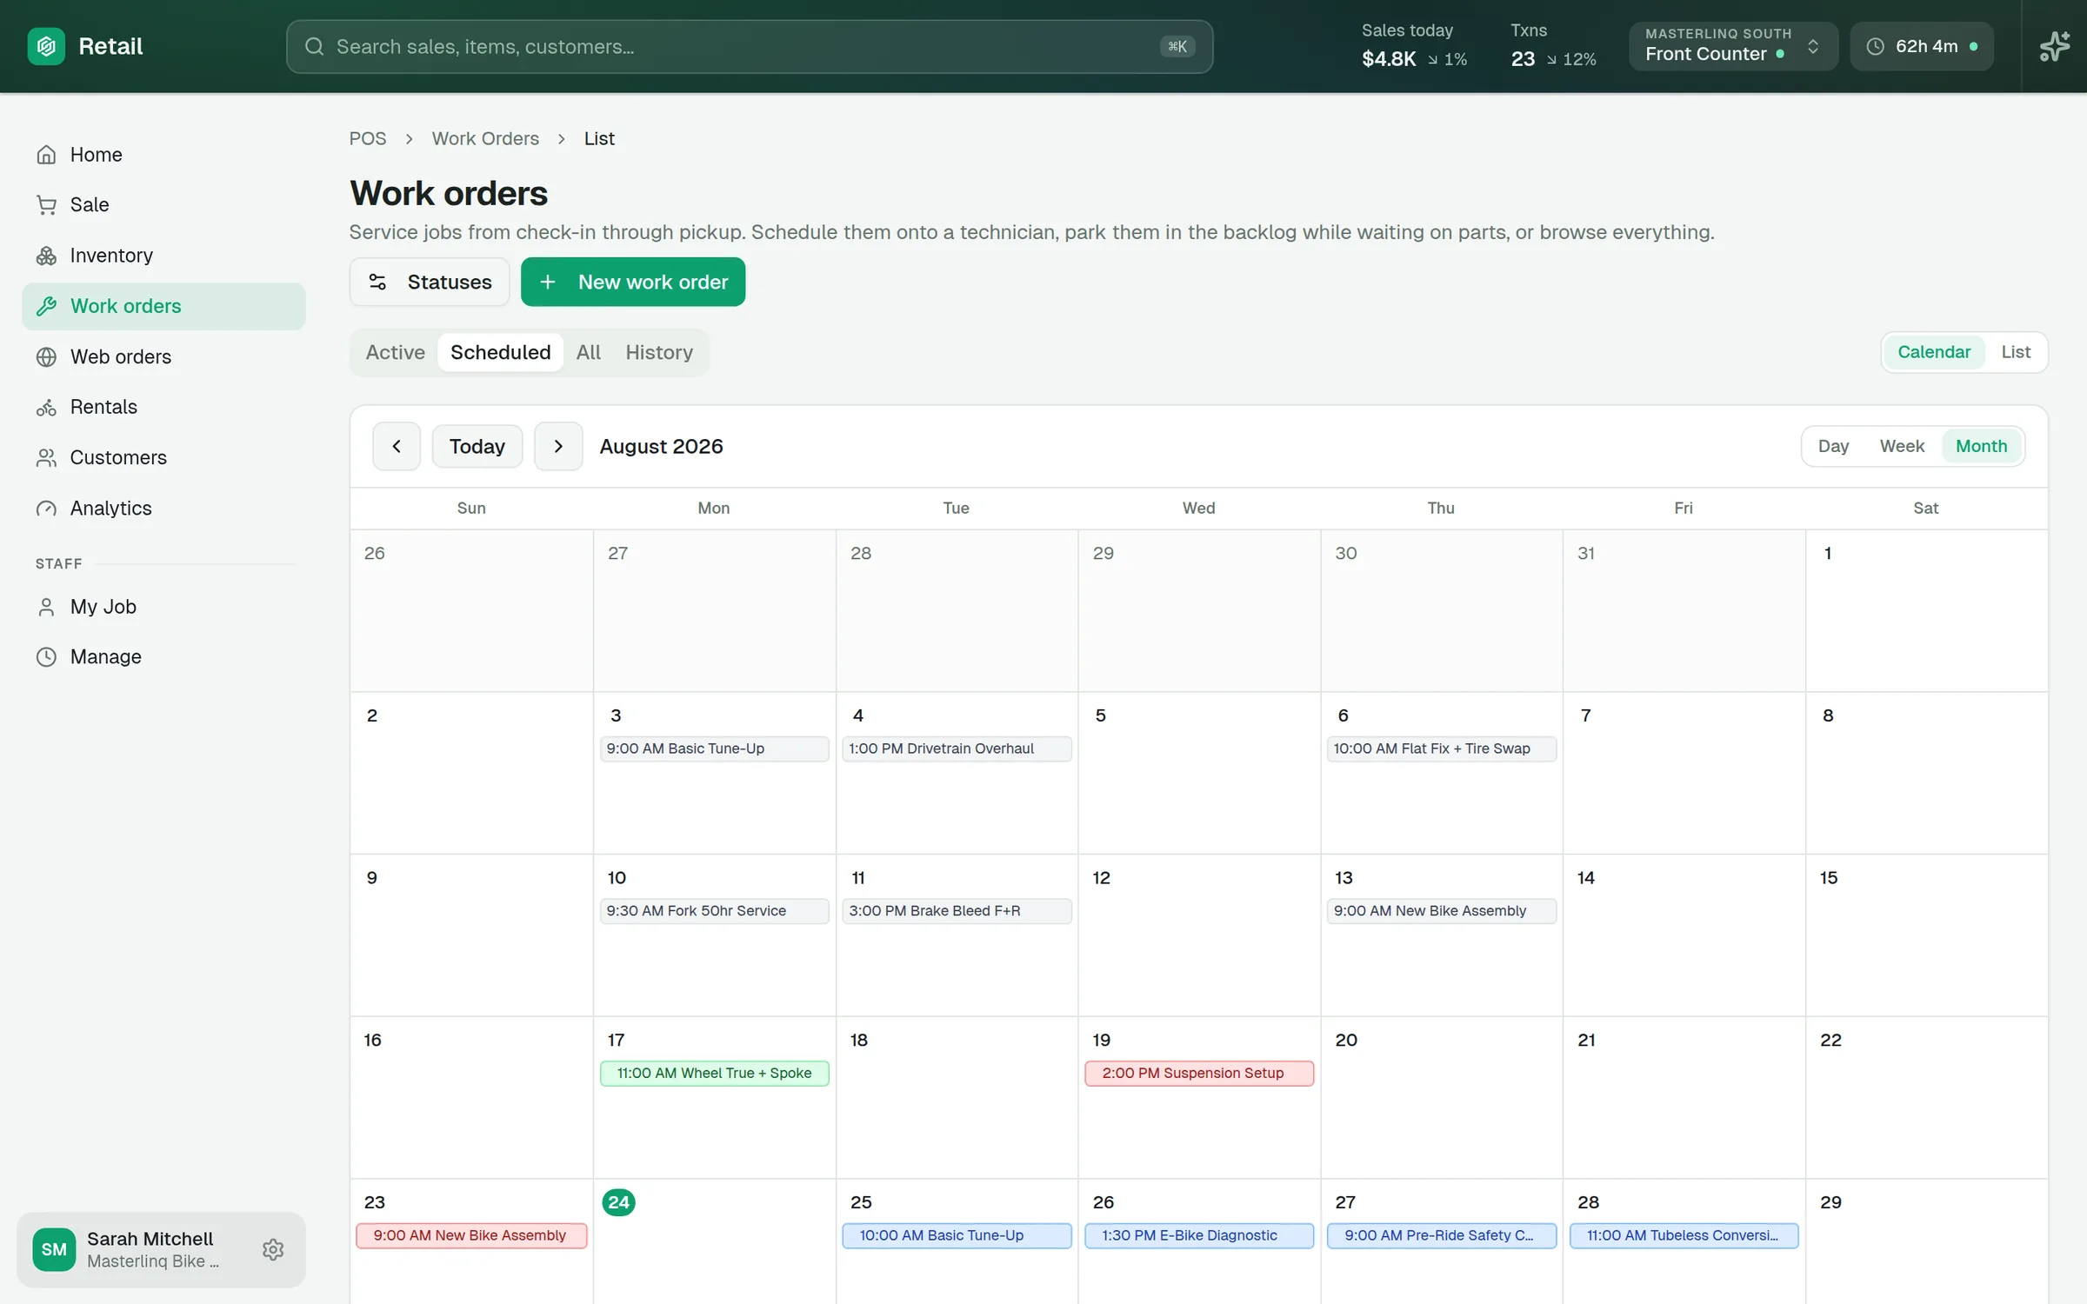The image size is (2087, 1304).
Task: Open the All tab
Action: [588, 353]
